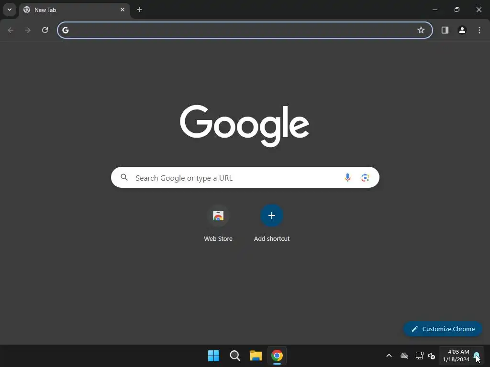Open the Chrome three-dot menu
Viewport: 490px width, 367px height.
tap(479, 30)
